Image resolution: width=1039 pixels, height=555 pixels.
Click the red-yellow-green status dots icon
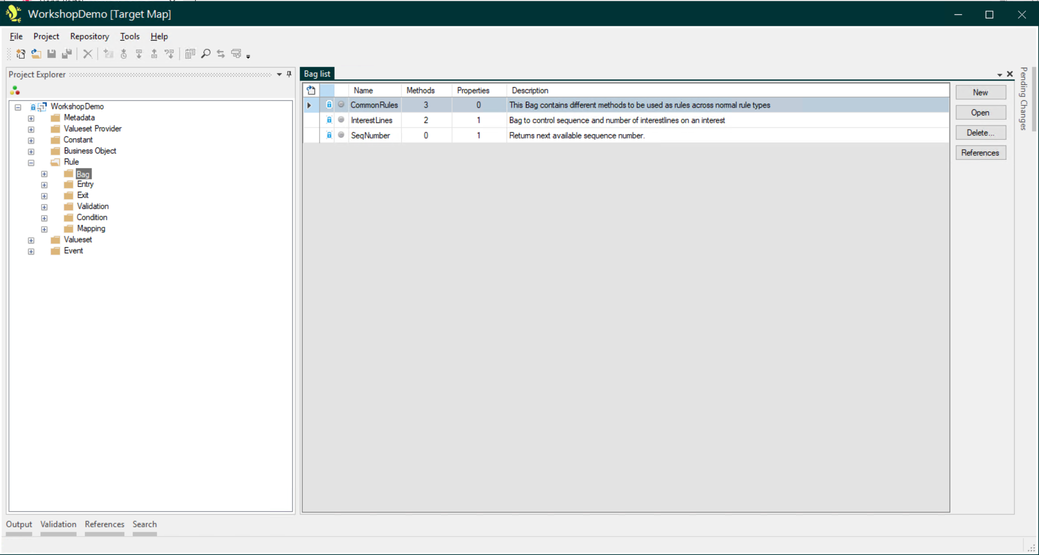point(15,90)
